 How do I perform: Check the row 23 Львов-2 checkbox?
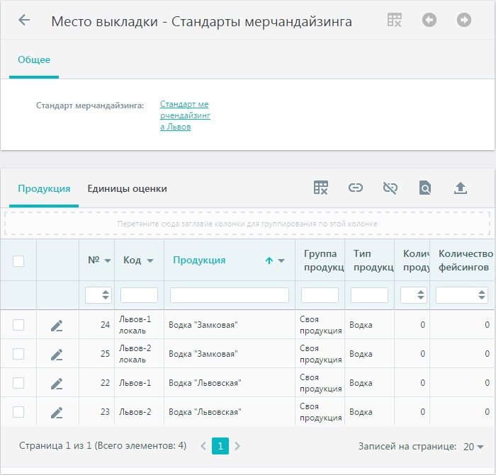18,412
